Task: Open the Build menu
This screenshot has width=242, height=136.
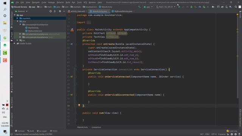Action: [68, 3]
